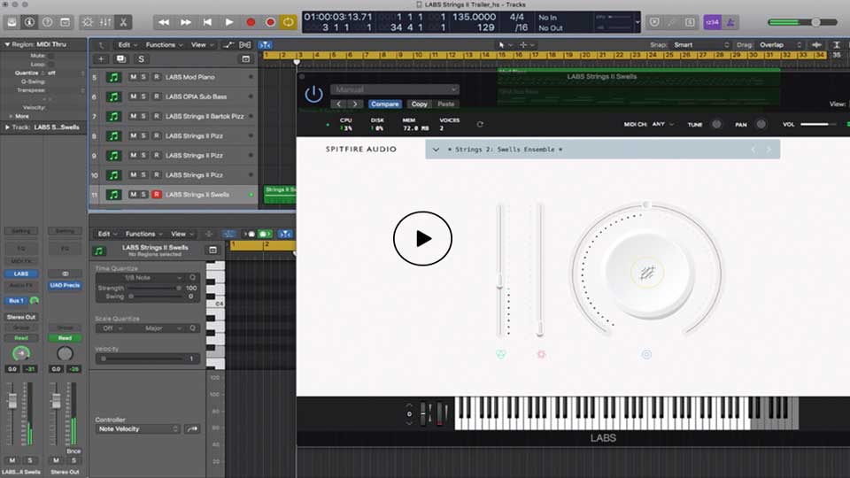
Task: Open the MIDI CH Any dropdown
Action: click(x=661, y=125)
